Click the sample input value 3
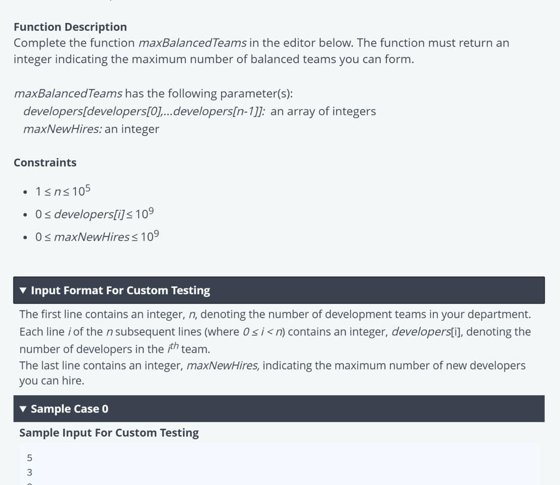 pos(30,472)
